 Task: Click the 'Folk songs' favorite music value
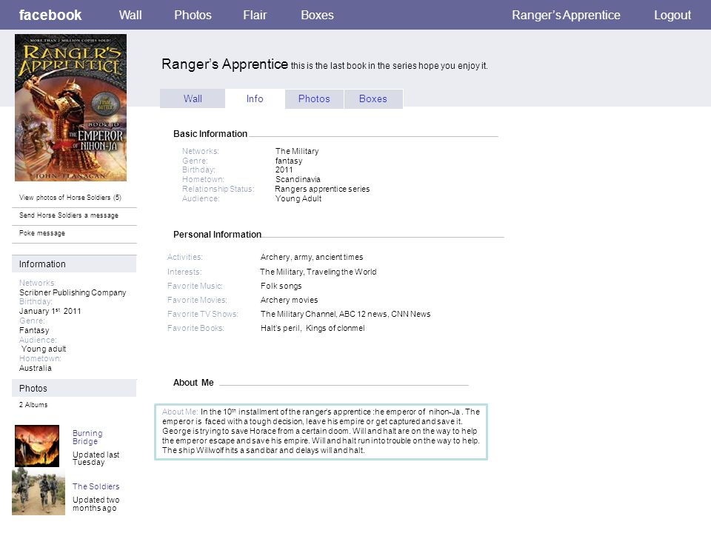pyautogui.click(x=281, y=286)
